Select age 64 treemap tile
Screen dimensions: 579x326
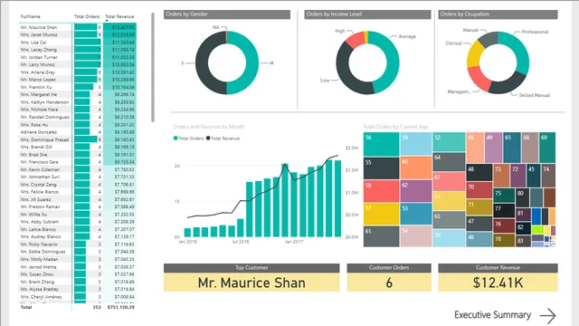tap(449, 162)
